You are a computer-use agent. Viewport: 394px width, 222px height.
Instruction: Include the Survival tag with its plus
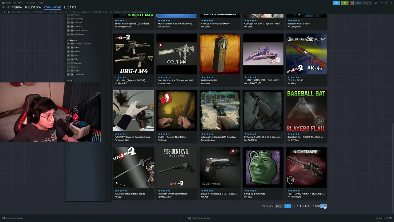pyautogui.click(x=68, y=23)
